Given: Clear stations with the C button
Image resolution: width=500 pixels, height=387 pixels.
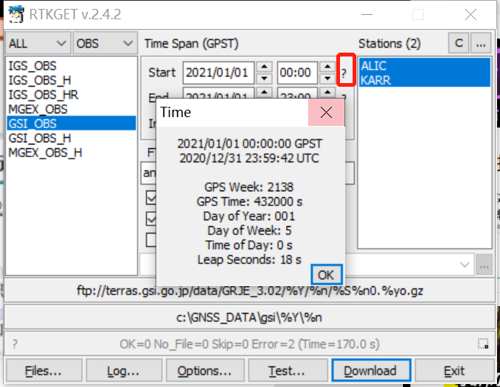Looking at the screenshot, I should (459, 44).
